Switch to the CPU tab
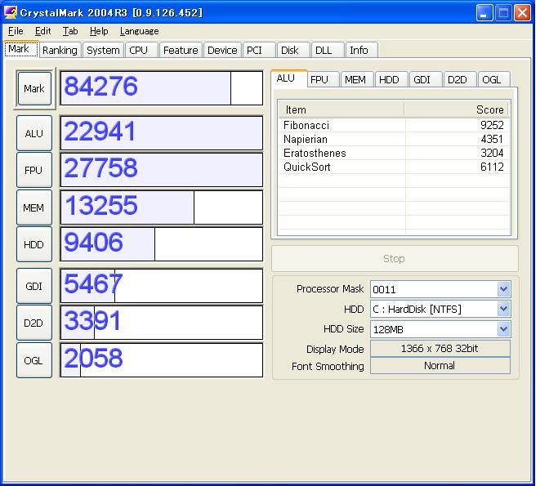The height and width of the screenshot is (486, 558). click(x=141, y=50)
